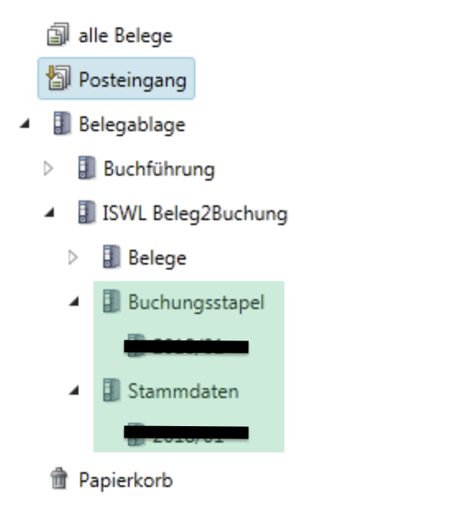
Task: Click the Buchungsstapel binder icon
Action: click(111, 301)
